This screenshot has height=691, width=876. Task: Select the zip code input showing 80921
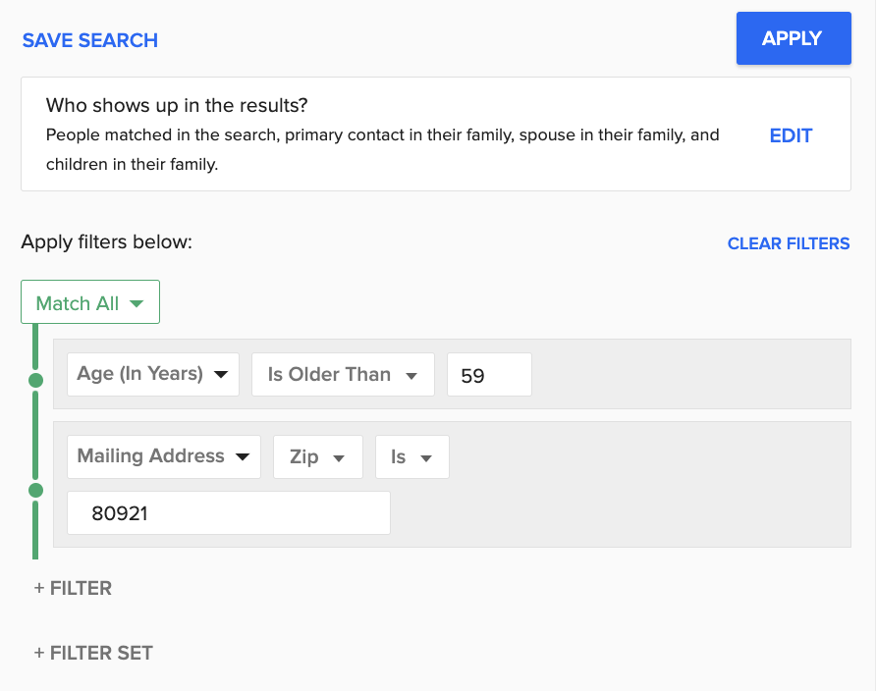[x=228, y=512]
